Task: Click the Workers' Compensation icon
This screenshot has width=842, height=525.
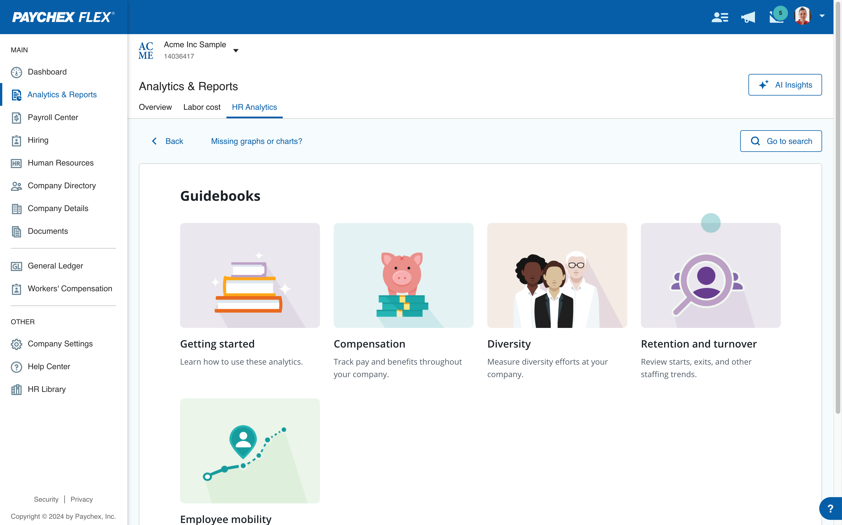Action: [16, 289]
